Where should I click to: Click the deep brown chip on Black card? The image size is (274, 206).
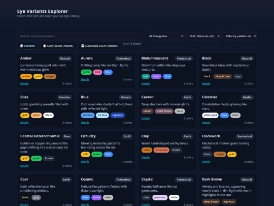[223, 76]
